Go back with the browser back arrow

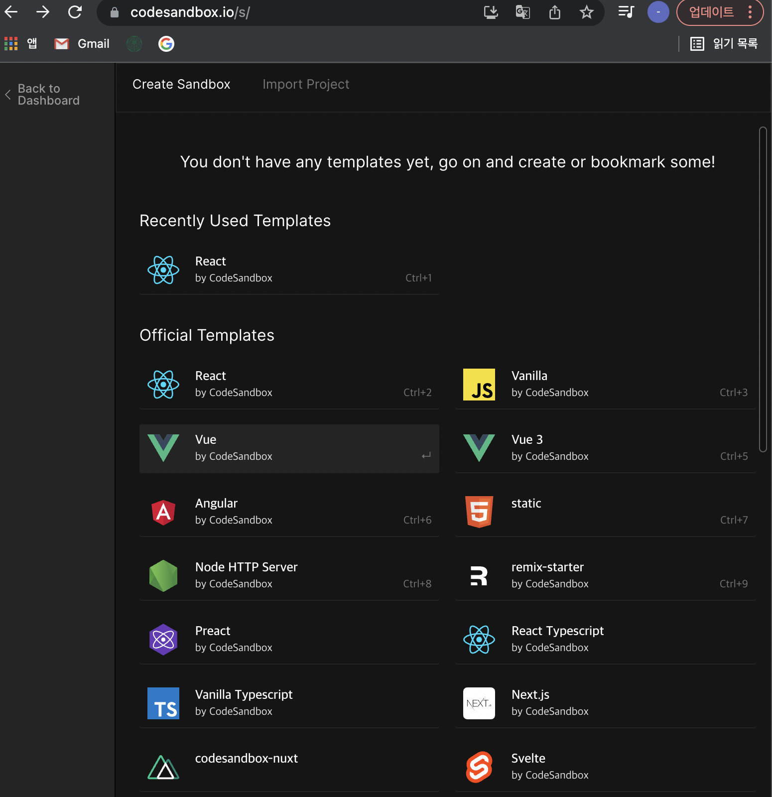11,12
